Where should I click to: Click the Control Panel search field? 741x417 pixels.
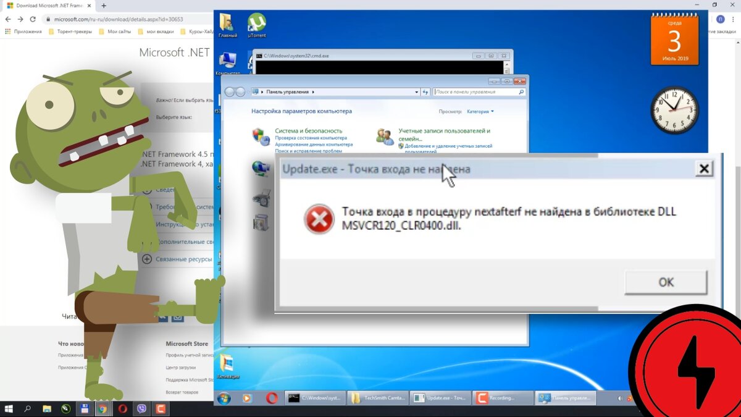[x=479, y=92]
